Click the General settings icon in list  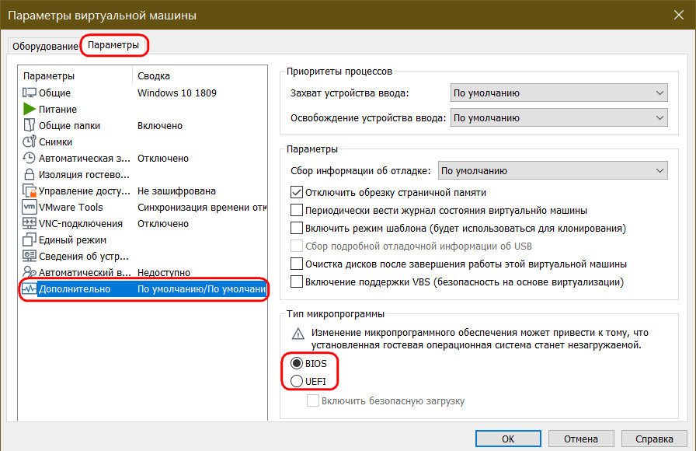(30, 93)
